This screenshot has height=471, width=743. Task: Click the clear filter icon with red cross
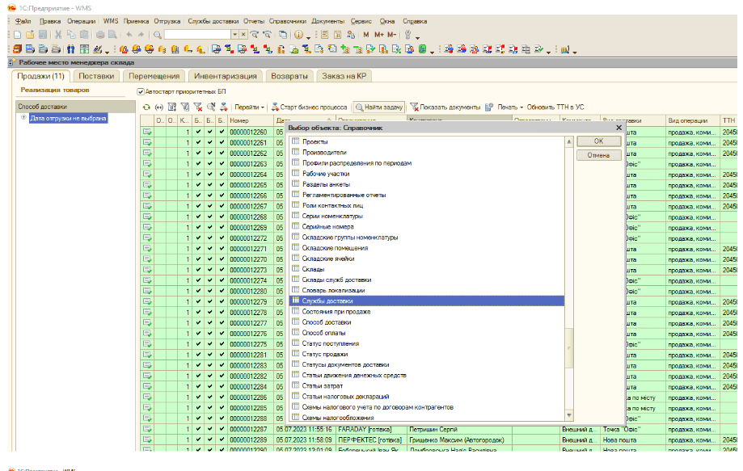point(198,107)
